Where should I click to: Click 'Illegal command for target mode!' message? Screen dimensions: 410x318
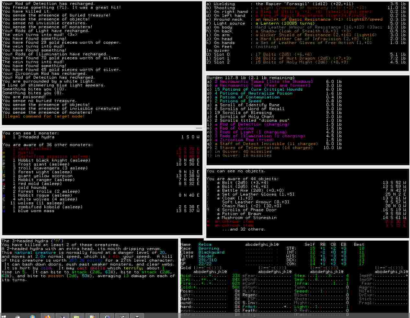tap(43, 116)
